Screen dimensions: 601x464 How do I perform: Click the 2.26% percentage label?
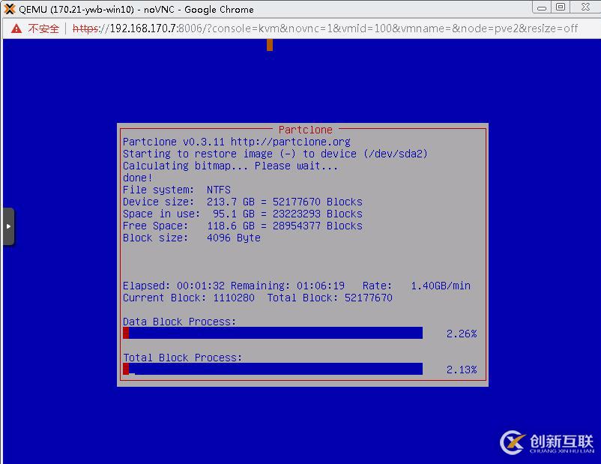[460, 333]
